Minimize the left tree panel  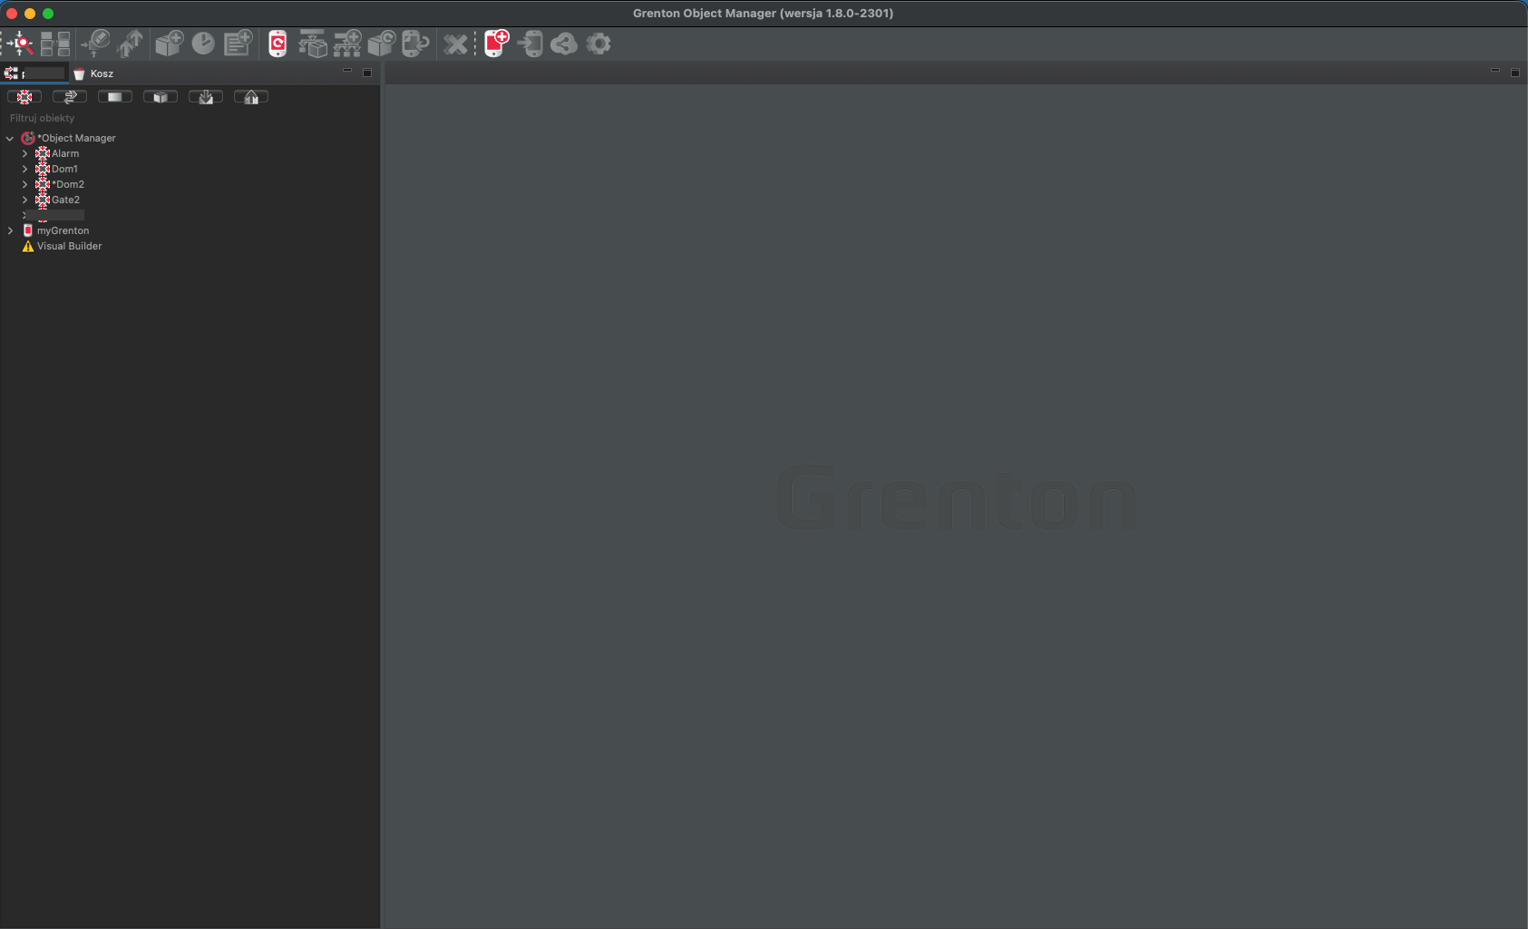pos(347,72)
